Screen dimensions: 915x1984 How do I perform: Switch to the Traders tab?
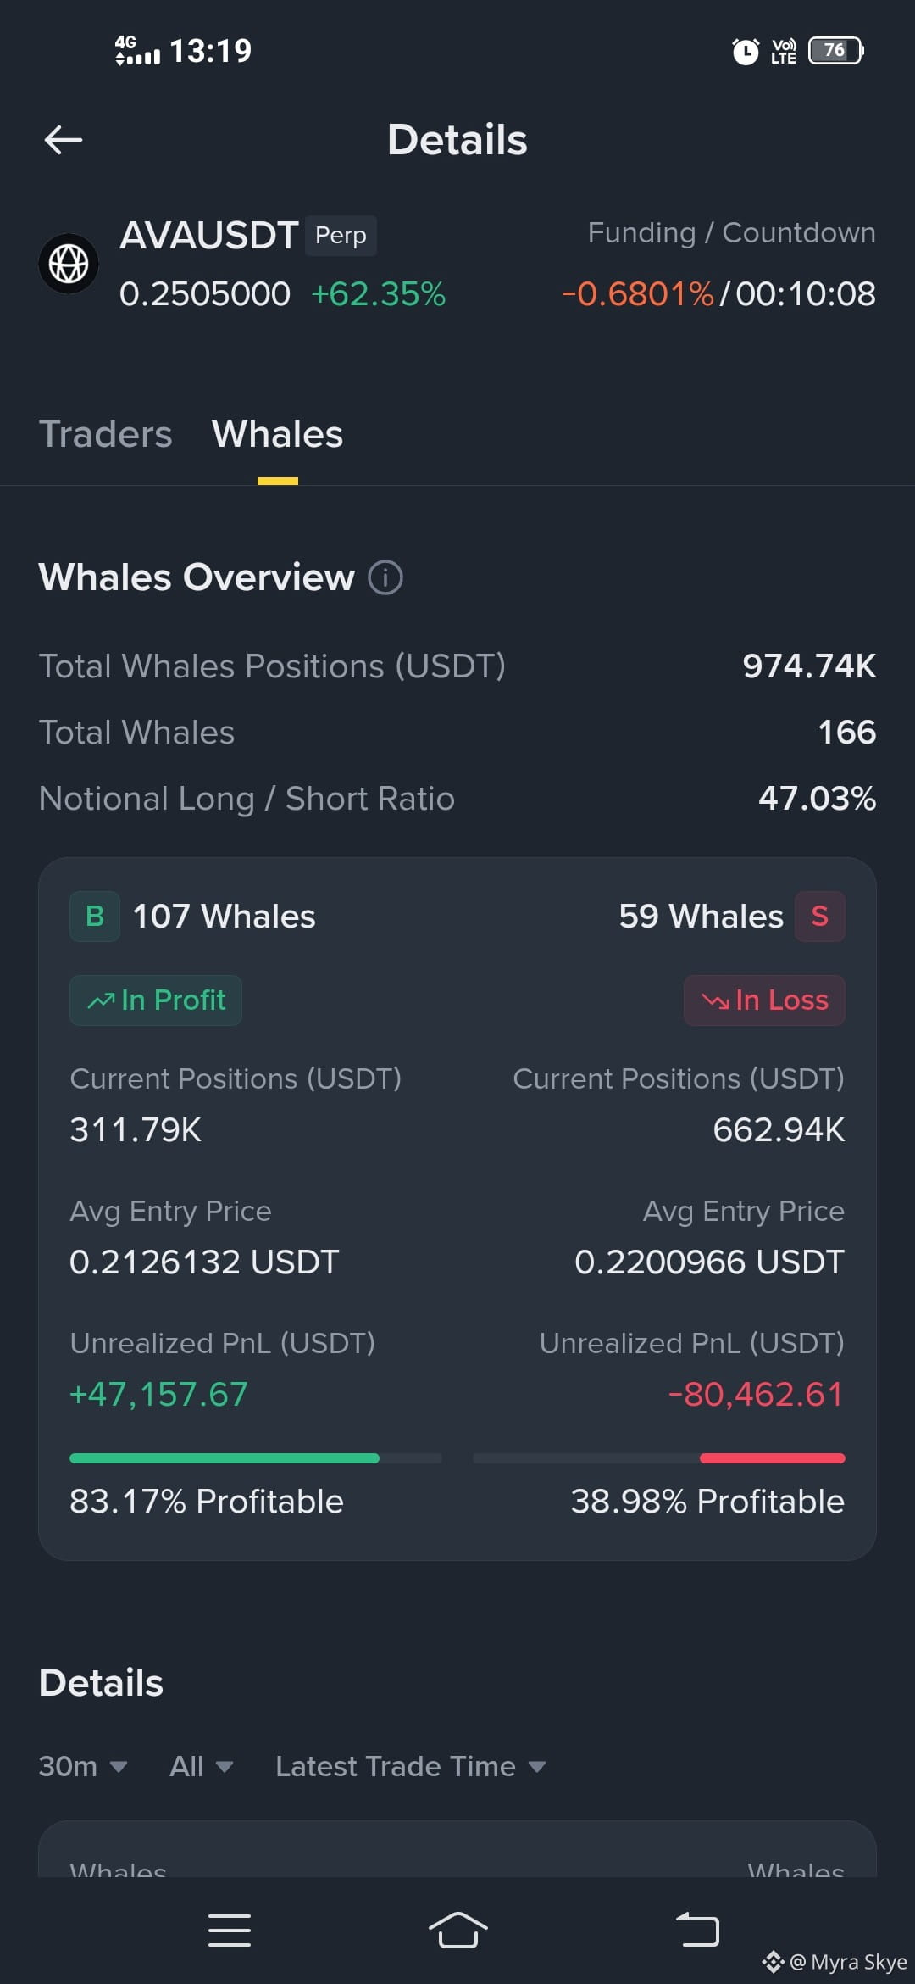coord(106,434)
